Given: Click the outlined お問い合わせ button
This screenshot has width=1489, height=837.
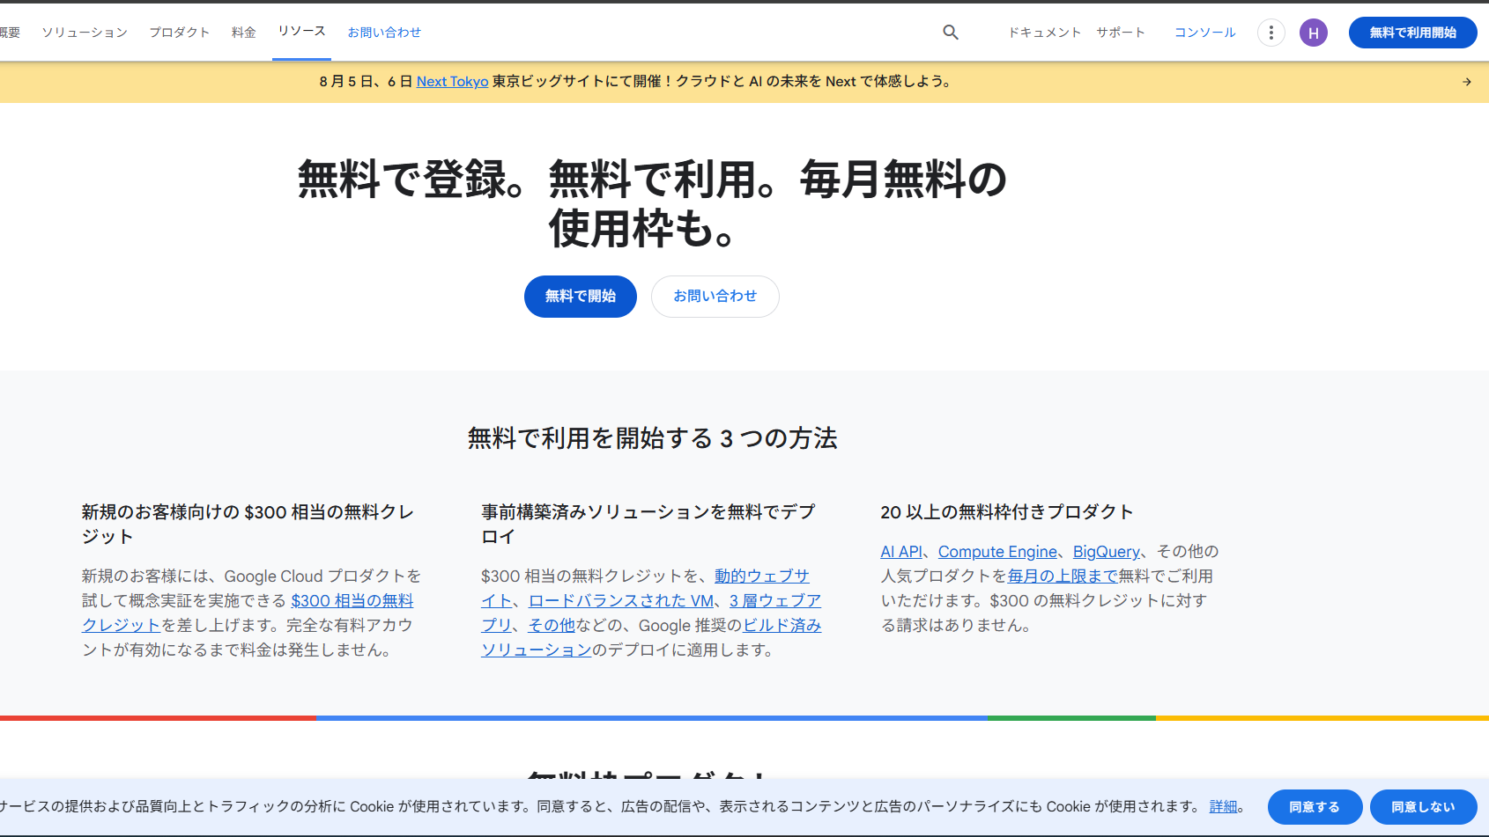Looking at the screenshot, I should pyautogui.click(x=715, y=297).
